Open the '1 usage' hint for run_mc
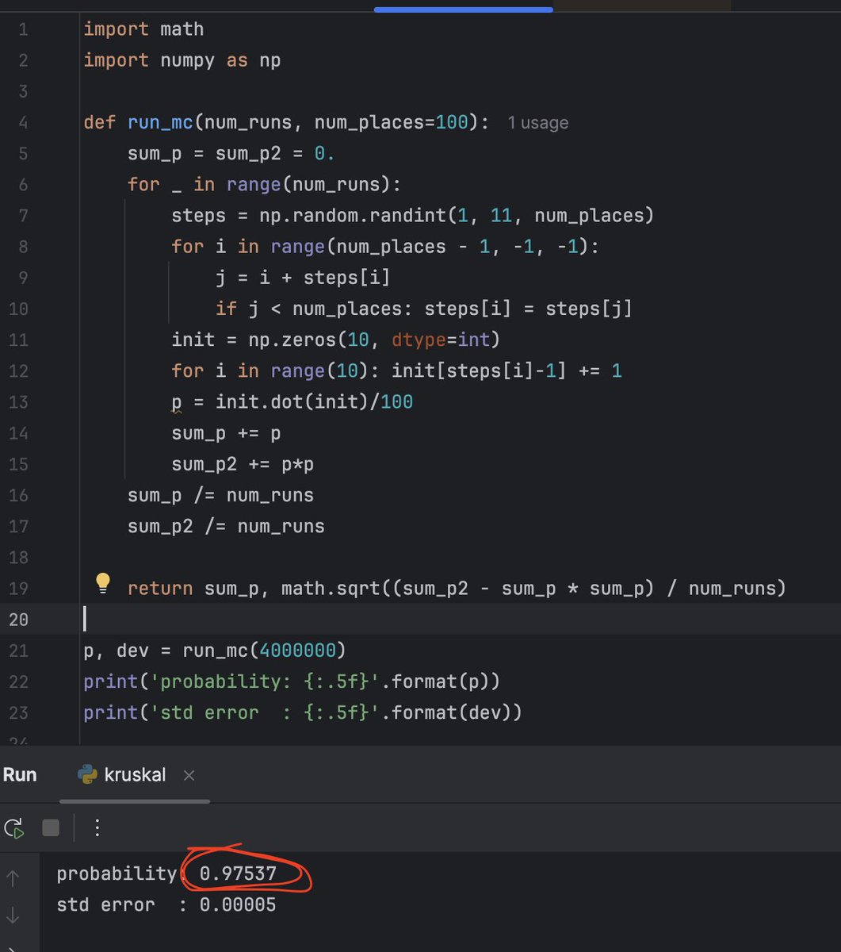This screenshot has width=841, height=952. click(537, 122)
